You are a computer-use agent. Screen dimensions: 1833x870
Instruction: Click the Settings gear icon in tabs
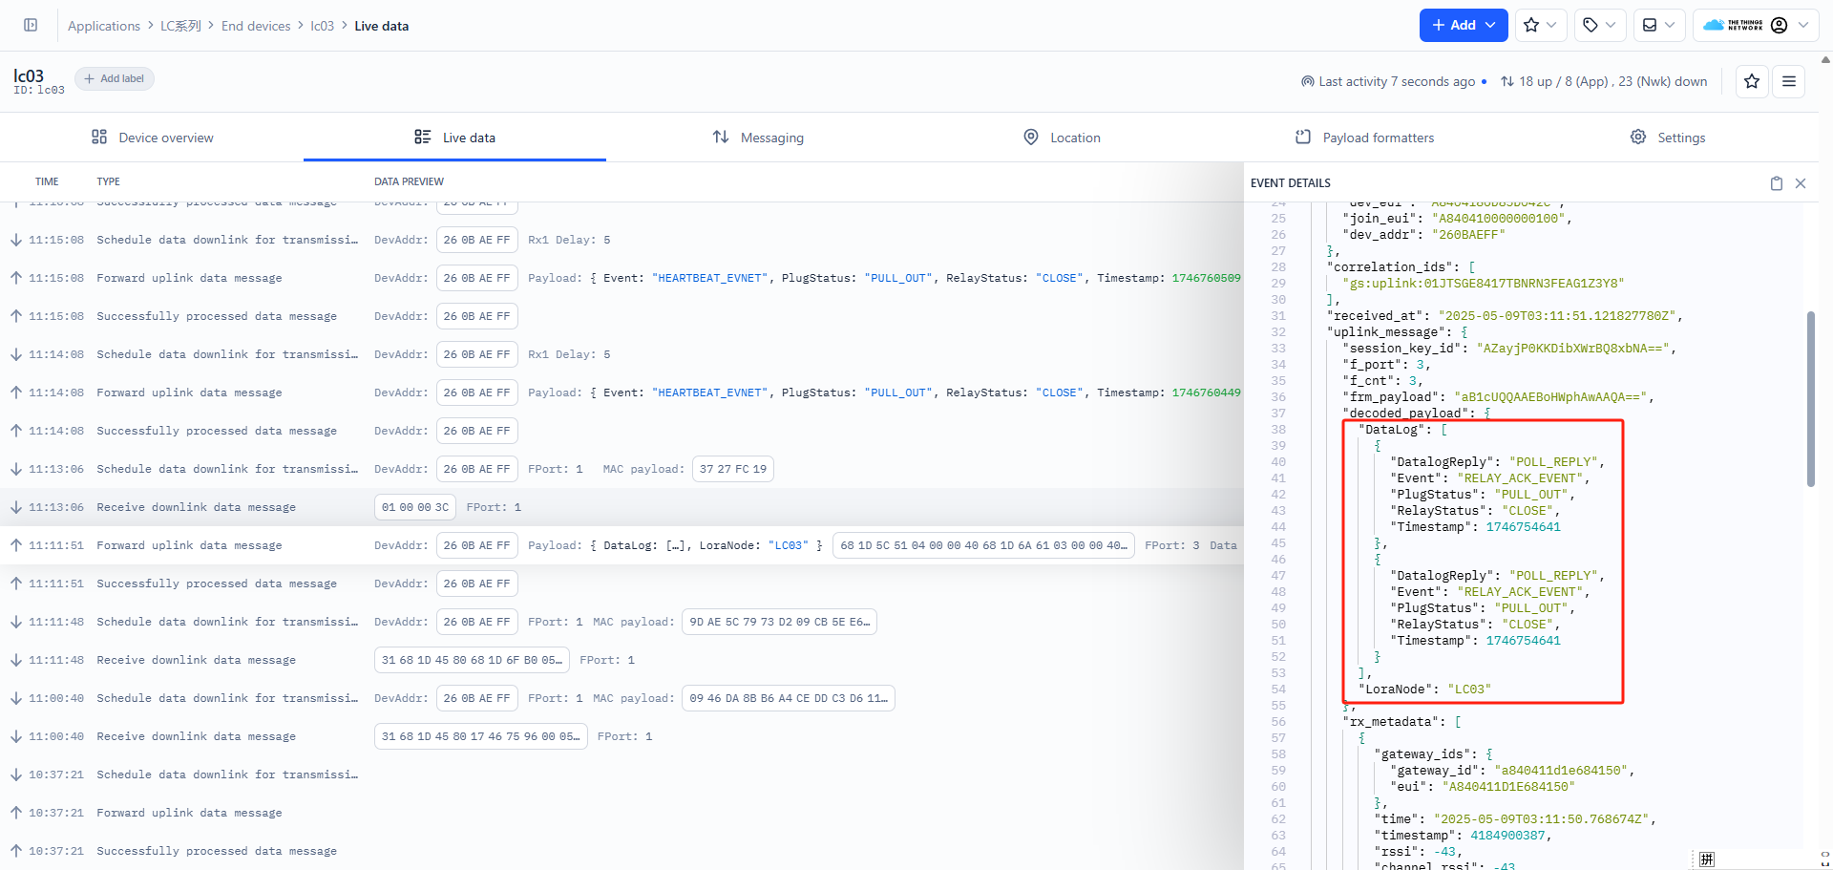tap(1638, 137)
